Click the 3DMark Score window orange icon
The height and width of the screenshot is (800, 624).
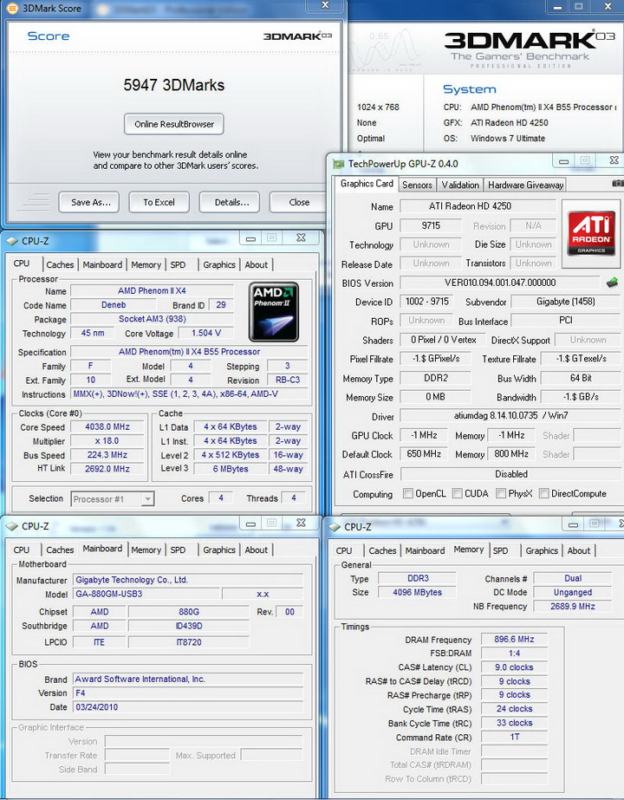point(11,8)
